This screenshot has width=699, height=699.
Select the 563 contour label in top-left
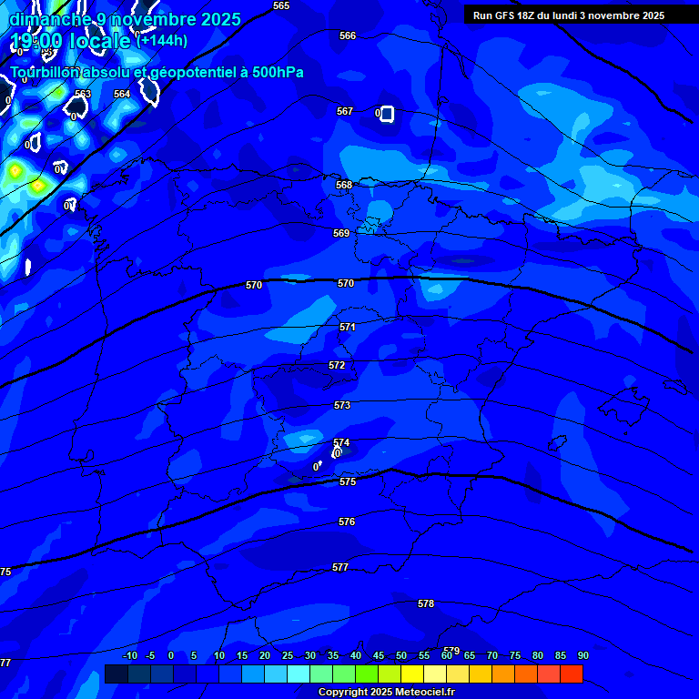coord(83,93)
